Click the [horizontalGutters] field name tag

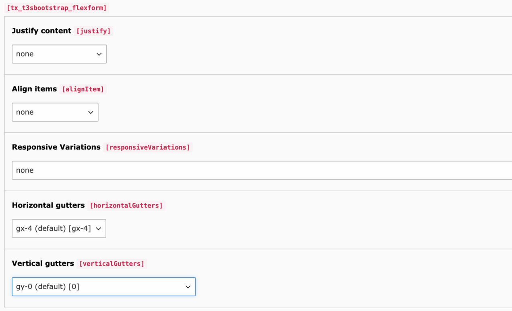126,206
